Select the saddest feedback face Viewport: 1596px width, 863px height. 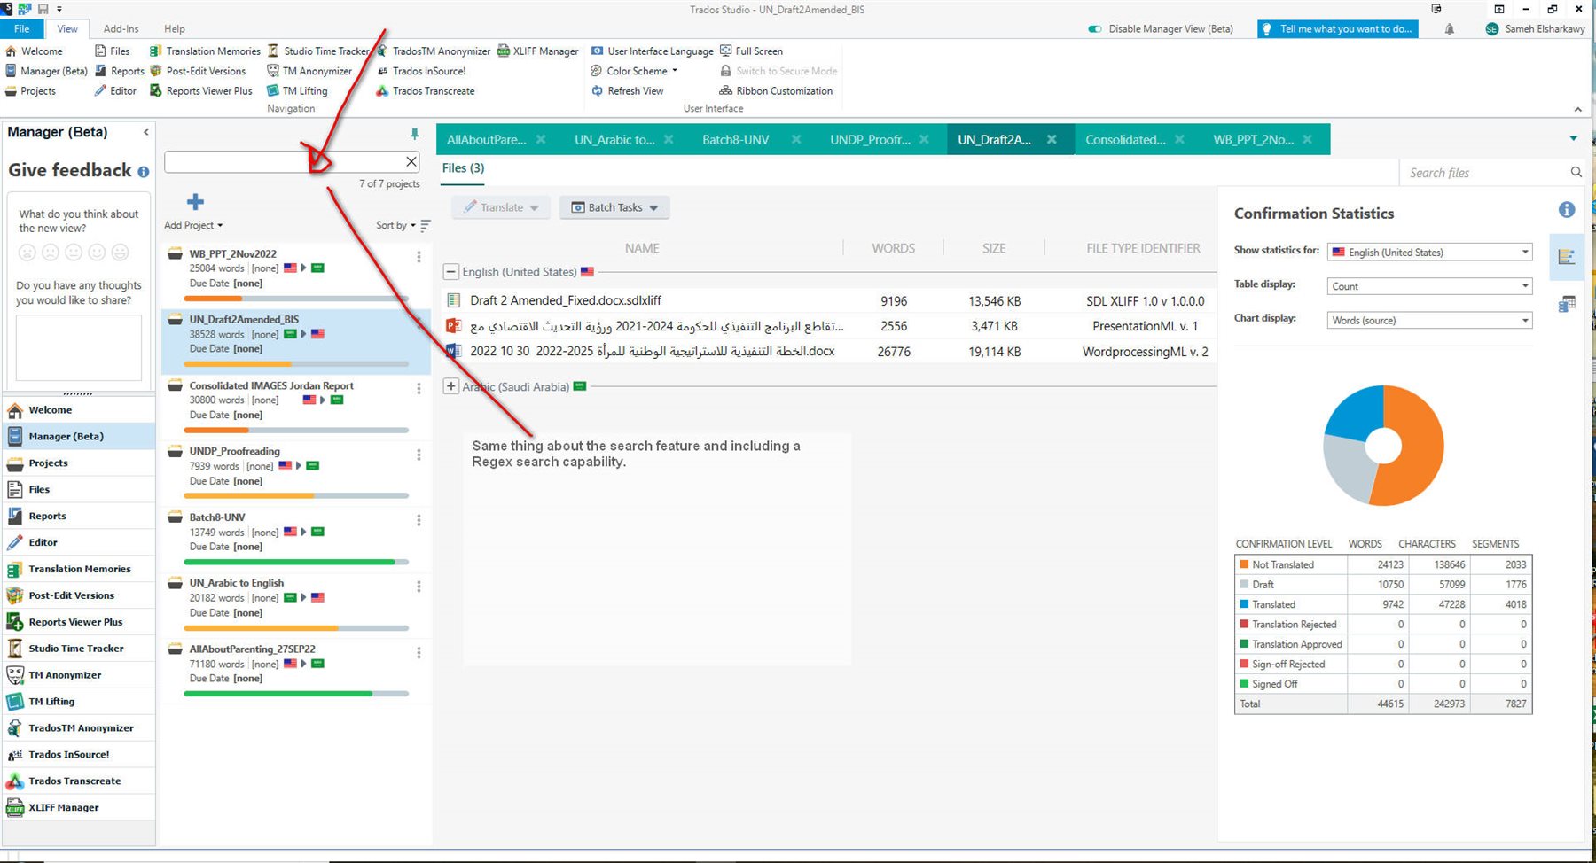tap(27, 253)
